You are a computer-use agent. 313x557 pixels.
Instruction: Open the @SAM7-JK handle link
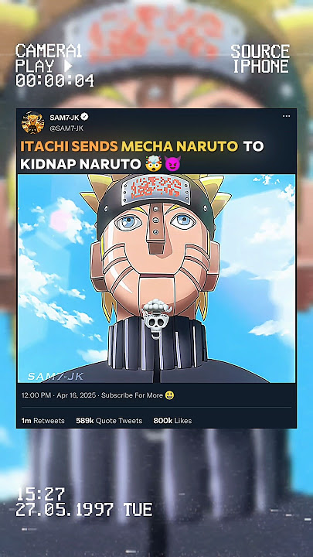(x=66, y=128)
